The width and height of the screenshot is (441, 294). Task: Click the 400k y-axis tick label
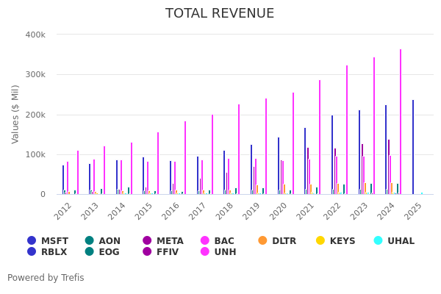click(35, 35)
